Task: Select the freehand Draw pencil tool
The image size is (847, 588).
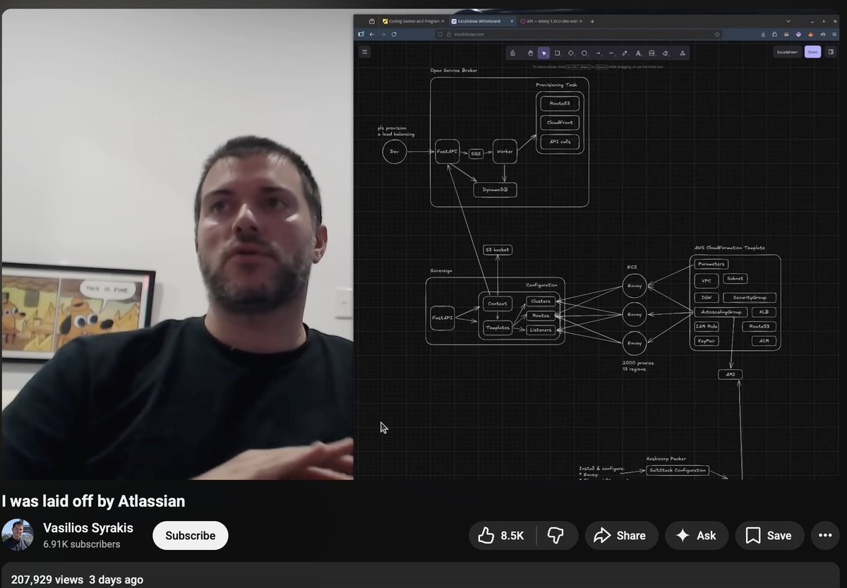Action: click(x=625, y=53)
